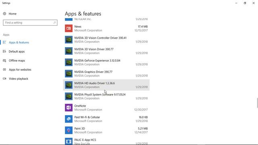Click NVIDIA GeForce Experience 3.12.0.84 text
Screen dimensions: 258x145
click(97, 60)
